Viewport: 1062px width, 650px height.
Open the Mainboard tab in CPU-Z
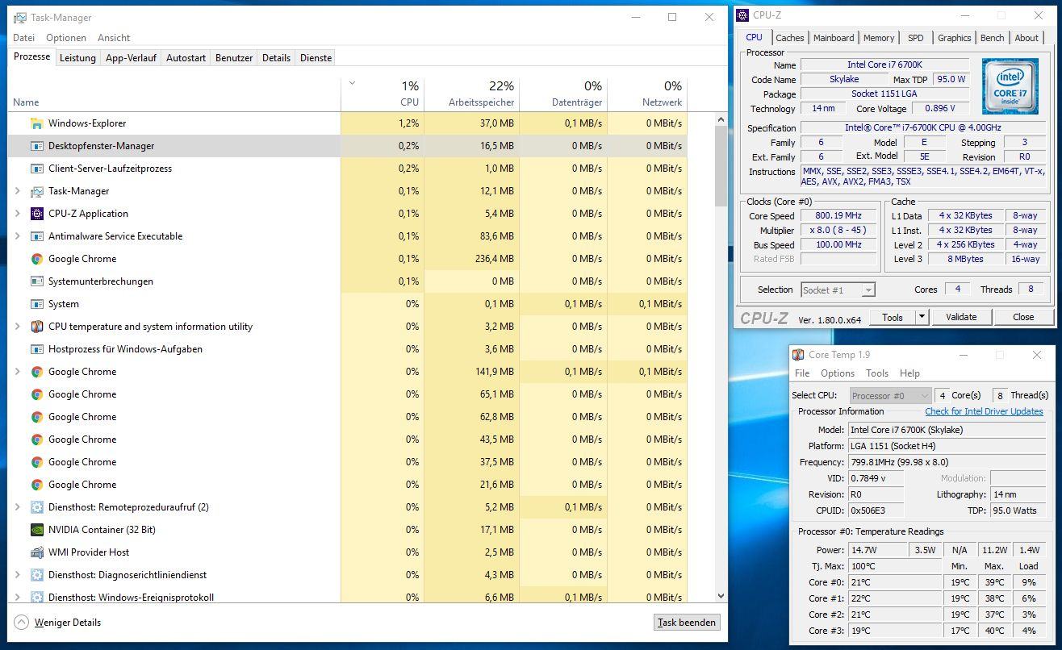[834, 38]
